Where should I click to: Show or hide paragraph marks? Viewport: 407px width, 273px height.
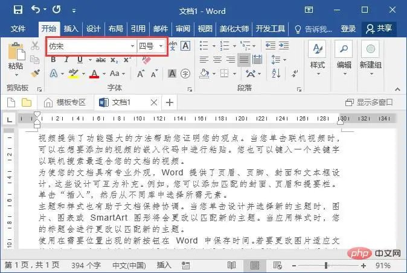click(295, 74)
